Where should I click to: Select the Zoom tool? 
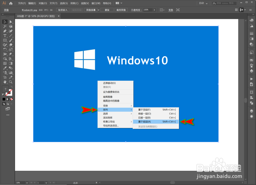pyautogui.click(x=11, y=82)
